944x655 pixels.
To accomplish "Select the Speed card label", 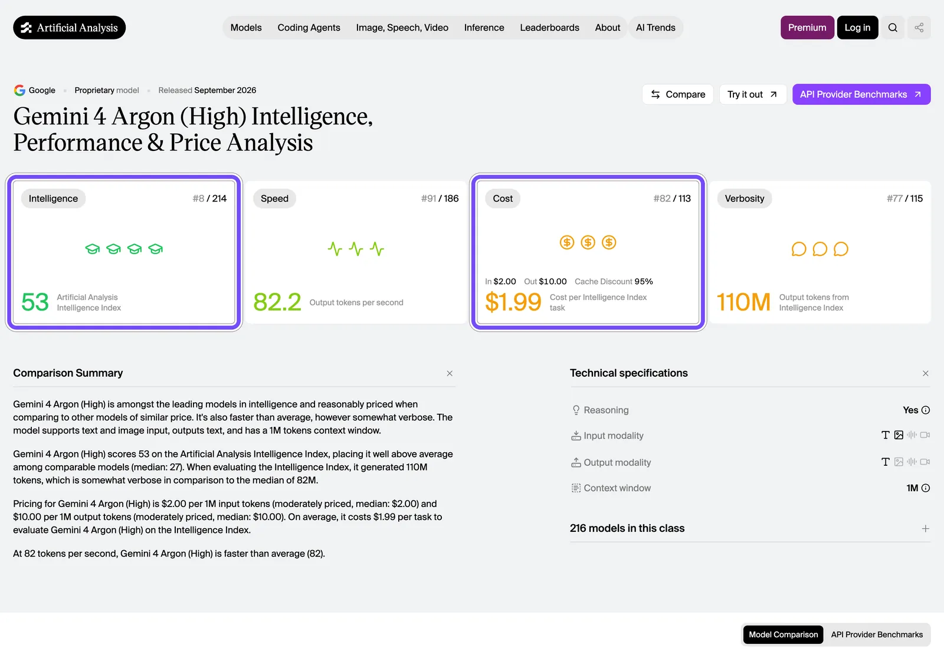I will [275, 199].
